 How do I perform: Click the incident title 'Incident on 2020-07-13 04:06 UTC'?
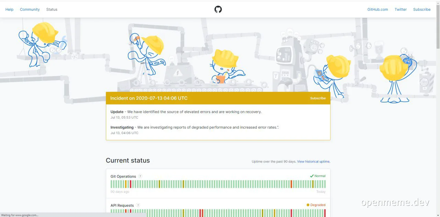click(x=149, y=98)
